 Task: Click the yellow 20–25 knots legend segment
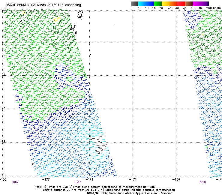[166, 4]
